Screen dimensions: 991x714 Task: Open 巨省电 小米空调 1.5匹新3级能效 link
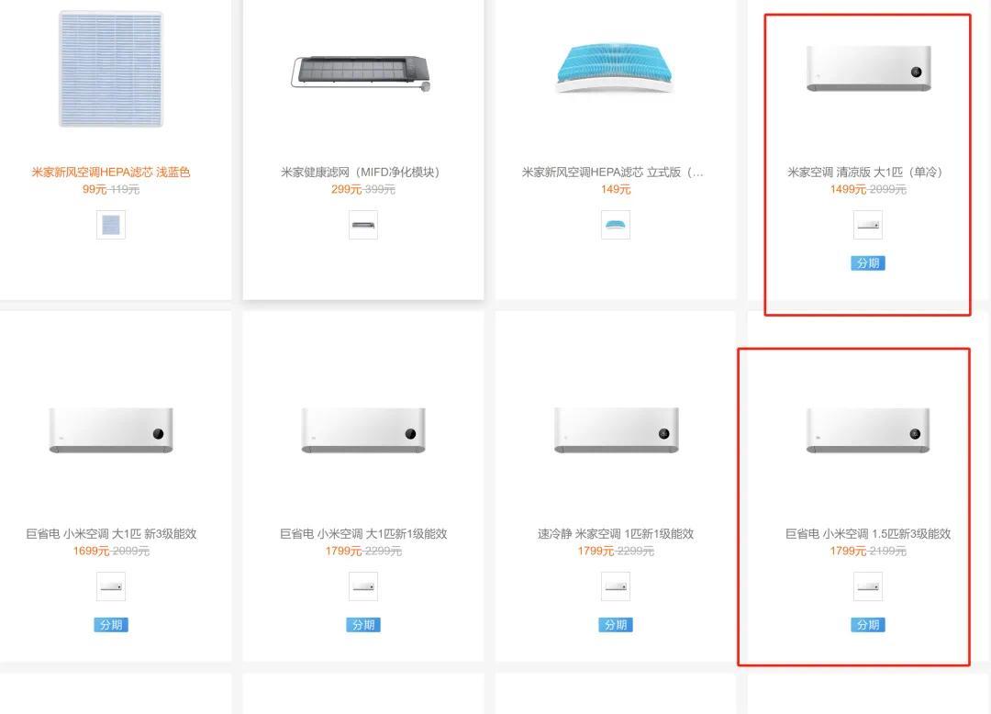(868, 534)
